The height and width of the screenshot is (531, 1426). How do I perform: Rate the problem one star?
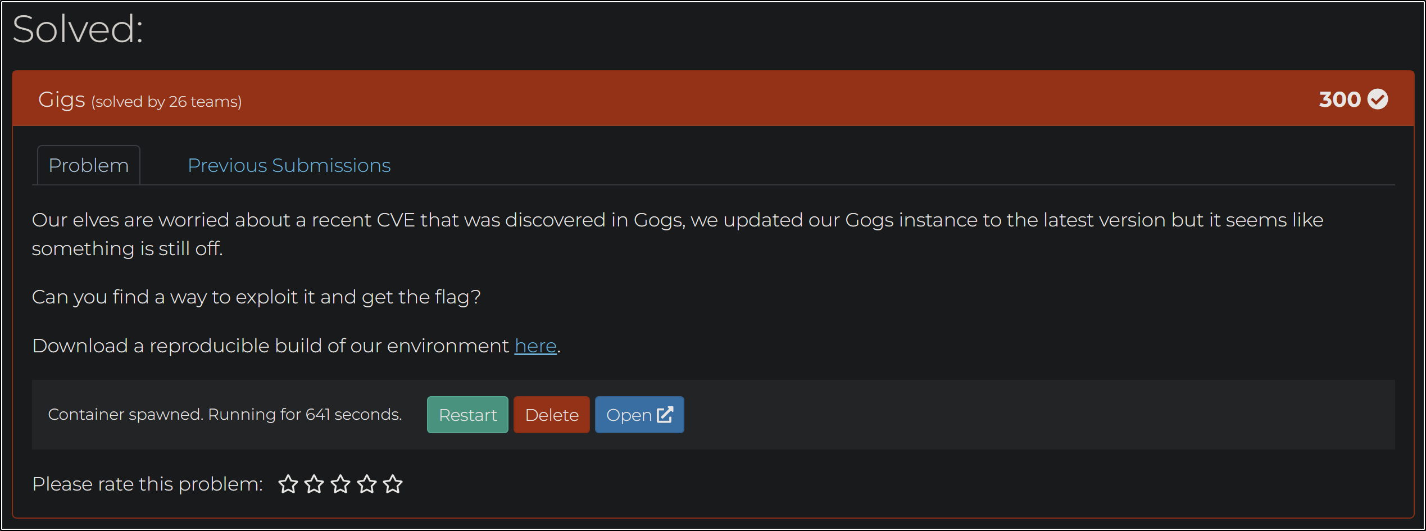coord(288,484)
